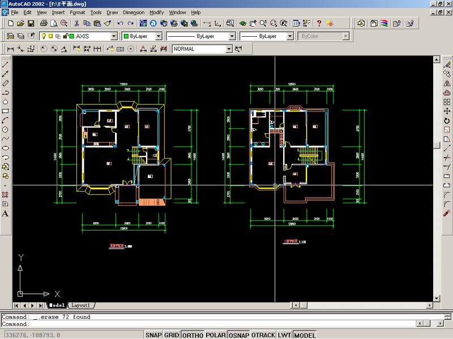Choose the Rectangle draw tool
453x339 pixels.
coord(5,111)
